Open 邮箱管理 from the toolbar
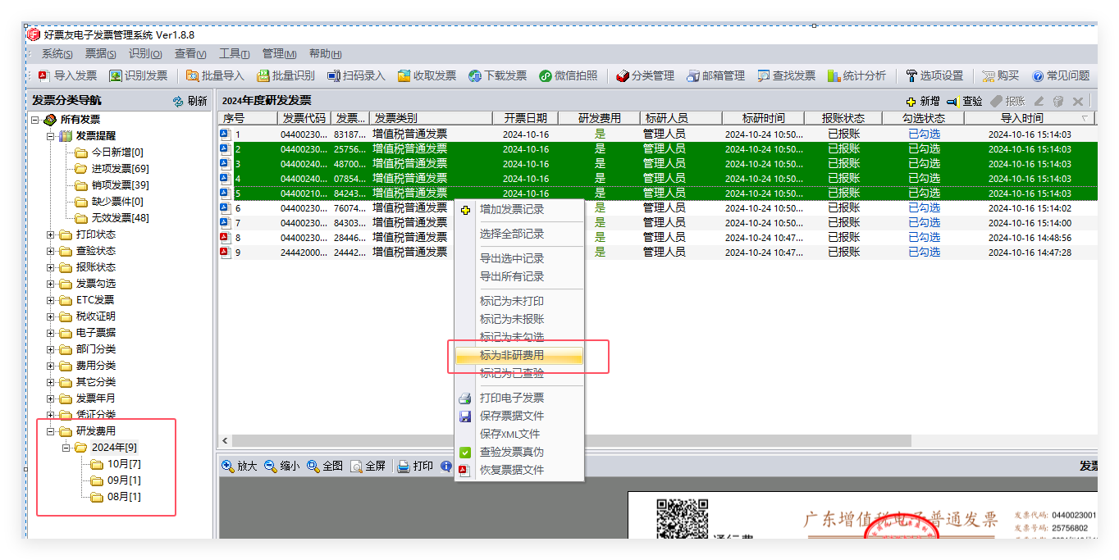Image resolution: width=1119 pixels, height=560 pixels. 715,75
